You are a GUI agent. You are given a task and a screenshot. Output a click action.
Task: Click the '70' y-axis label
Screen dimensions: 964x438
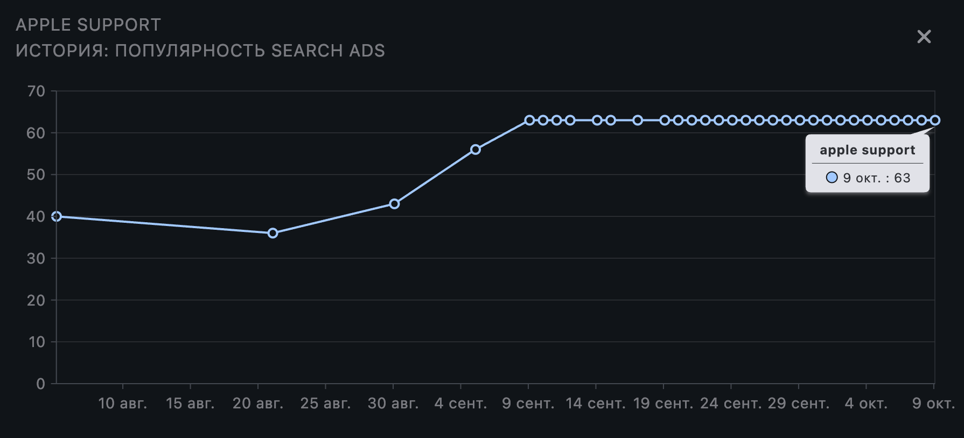point(36,91)
